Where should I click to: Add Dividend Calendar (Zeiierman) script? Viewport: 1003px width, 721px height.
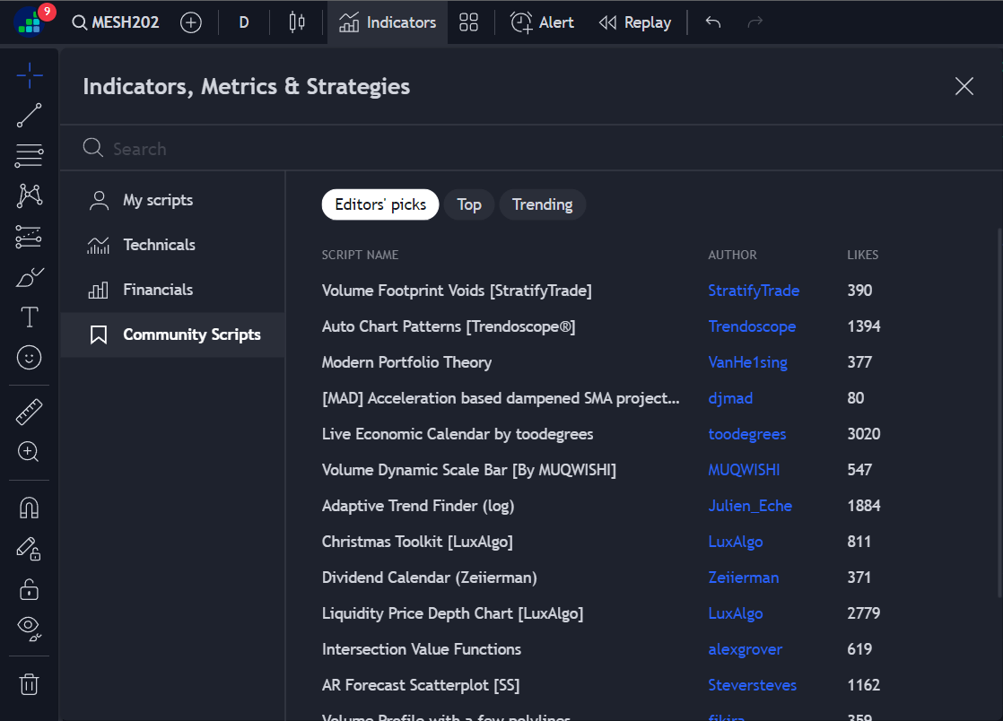pyautogui.click(x=429, y=578)
